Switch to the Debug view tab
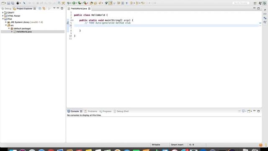 point(6,8)
